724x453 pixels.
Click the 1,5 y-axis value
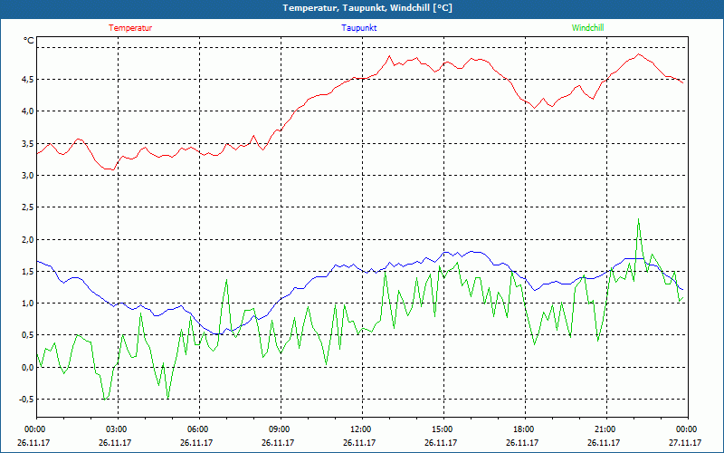click(x=28, y=271)
